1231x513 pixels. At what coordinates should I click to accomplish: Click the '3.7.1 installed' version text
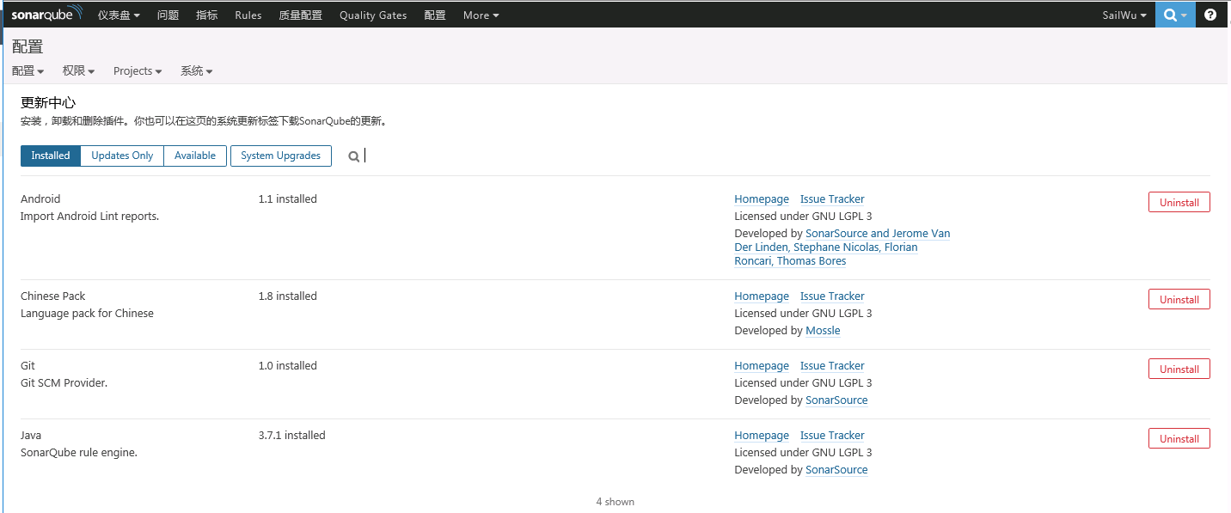point(291,436)
